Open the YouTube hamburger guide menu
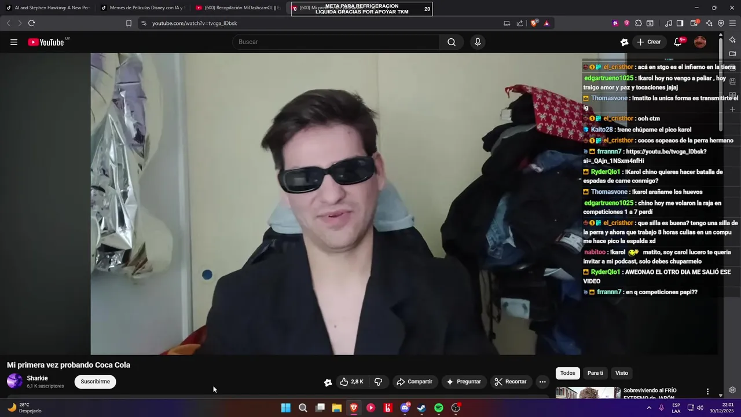This screenshot has height=417, width=741. pyautogui.click(x=14, y=42)
